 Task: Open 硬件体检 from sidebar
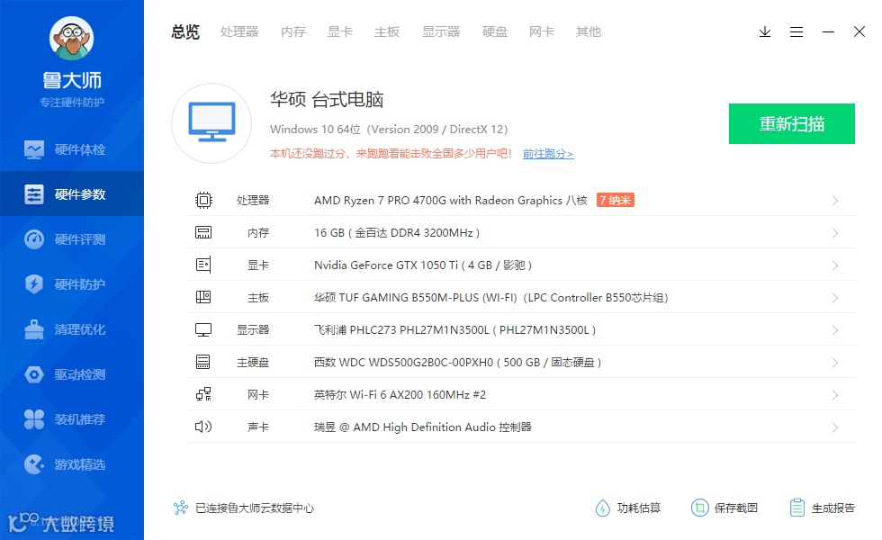(x=71, y=149)
